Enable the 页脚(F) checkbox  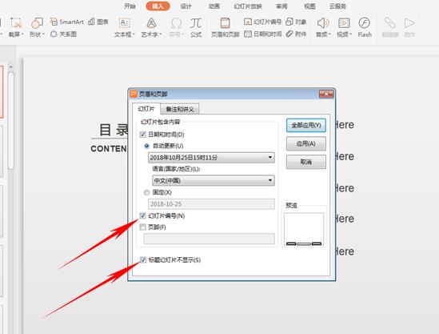pyautogui.click(x=143, y=227)
